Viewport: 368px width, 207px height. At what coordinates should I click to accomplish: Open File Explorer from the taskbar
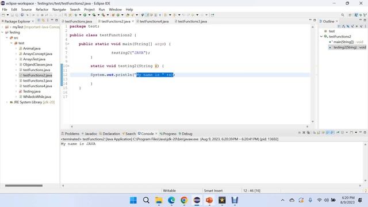pyautogui.click(x=159, y=200)
